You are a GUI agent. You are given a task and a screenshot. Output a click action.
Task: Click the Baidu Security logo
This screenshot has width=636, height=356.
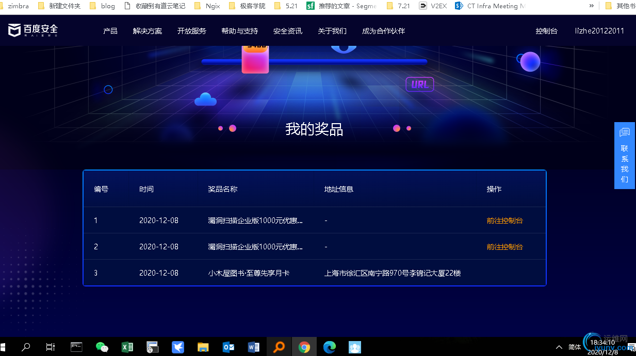click(32, 30)
